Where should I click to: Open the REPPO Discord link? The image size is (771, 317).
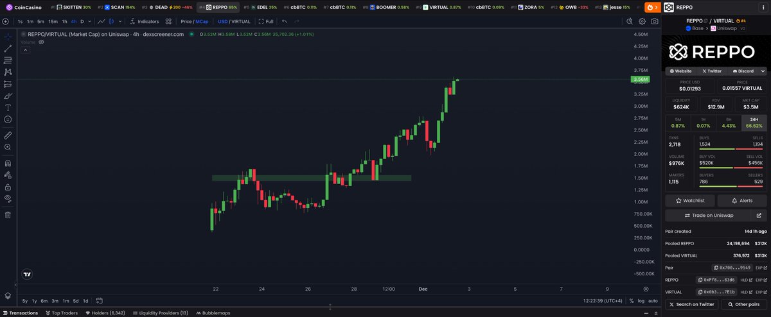[743, 71]
